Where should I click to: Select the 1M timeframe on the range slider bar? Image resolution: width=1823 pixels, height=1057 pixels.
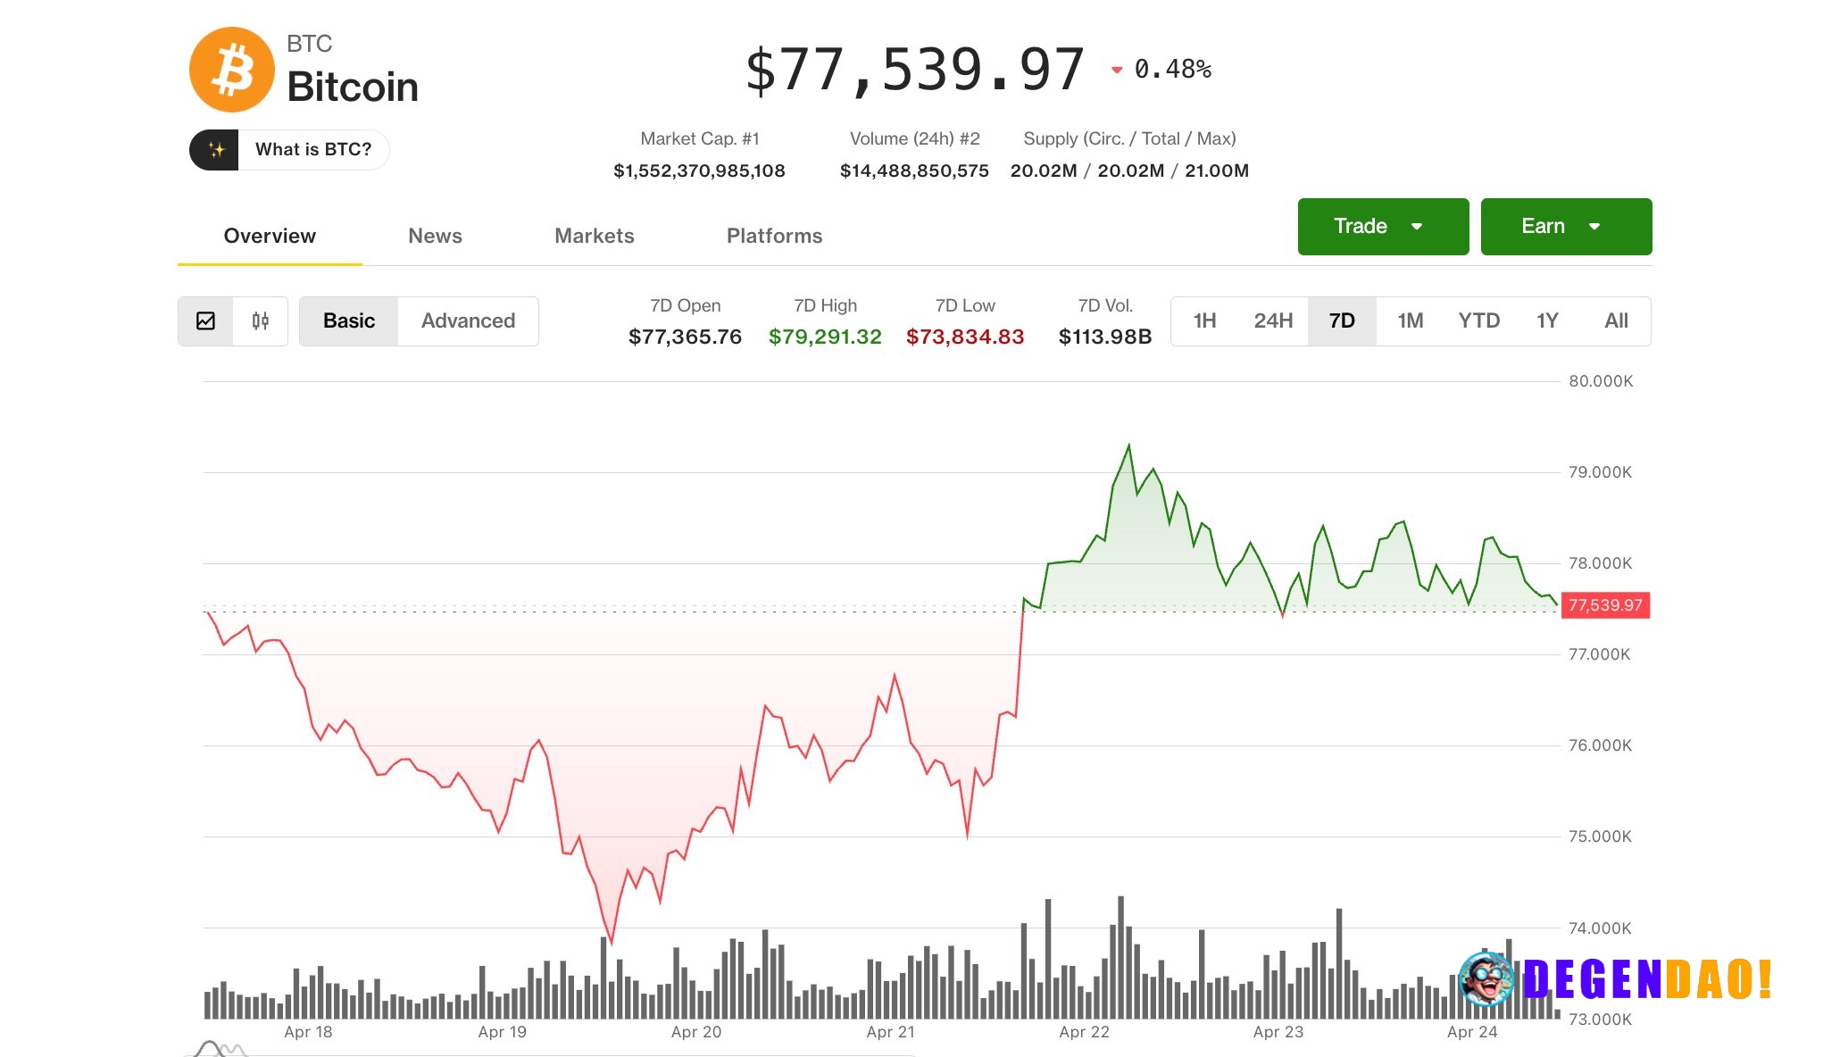(1410, 320)
